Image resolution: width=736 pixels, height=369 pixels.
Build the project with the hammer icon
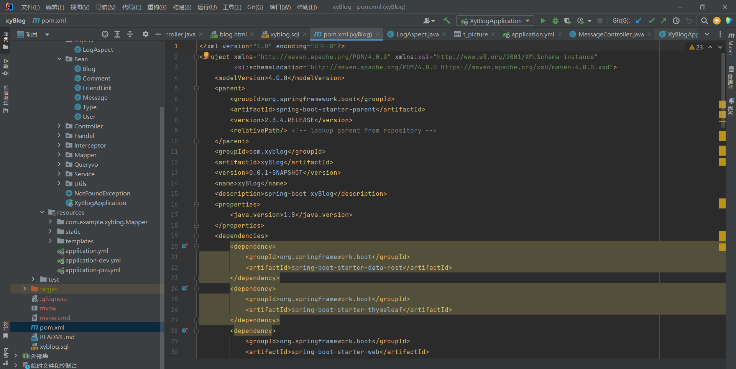tap(447, 21)
